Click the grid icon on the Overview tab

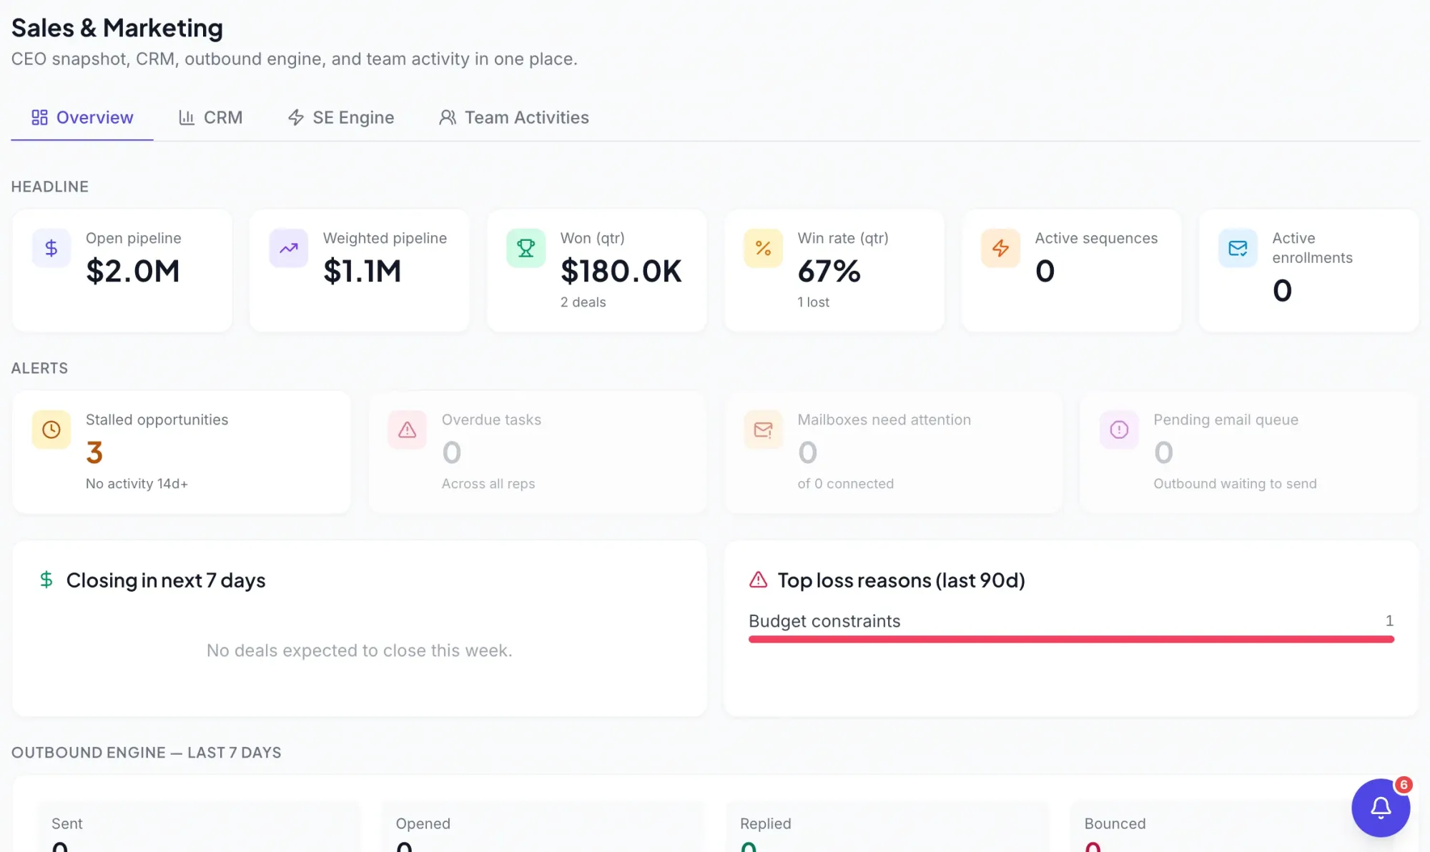[40, 117]
